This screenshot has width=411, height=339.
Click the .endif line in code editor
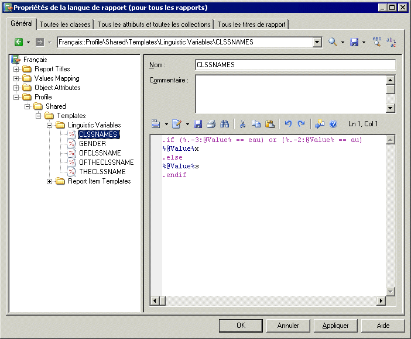point(174,175)
